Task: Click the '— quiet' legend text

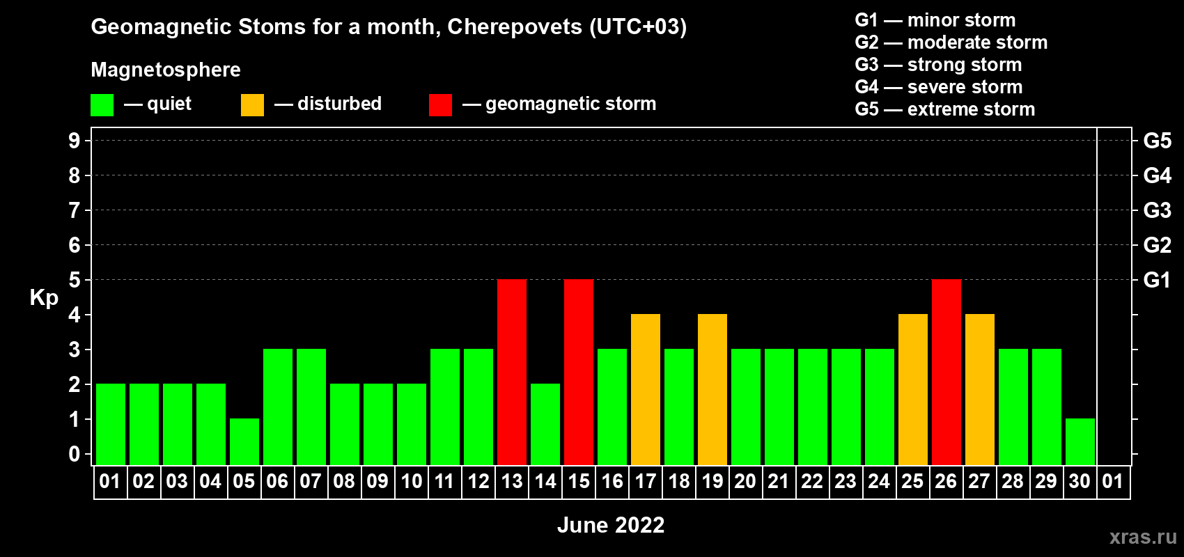Action: click(x=158, y=104)
